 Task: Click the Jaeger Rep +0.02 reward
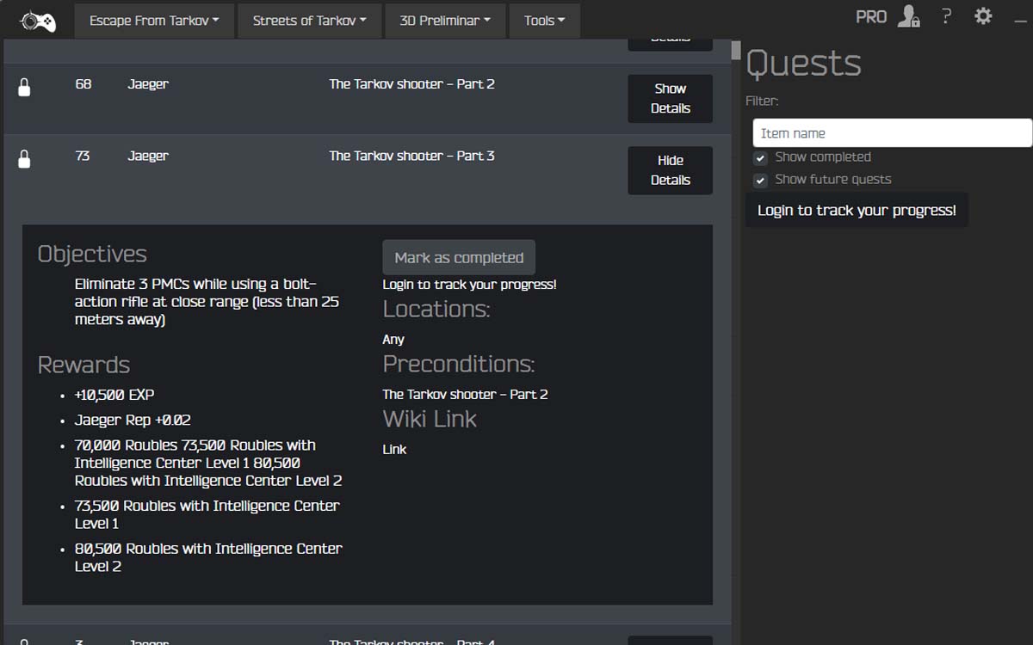pyautogui.click(x=133, y=420)
